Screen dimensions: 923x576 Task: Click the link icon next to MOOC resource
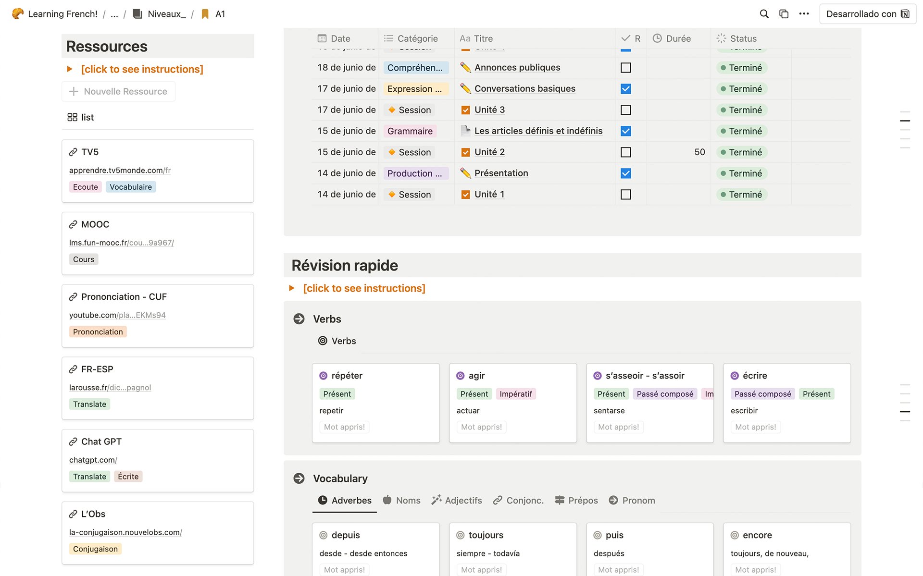pos(73,224)
